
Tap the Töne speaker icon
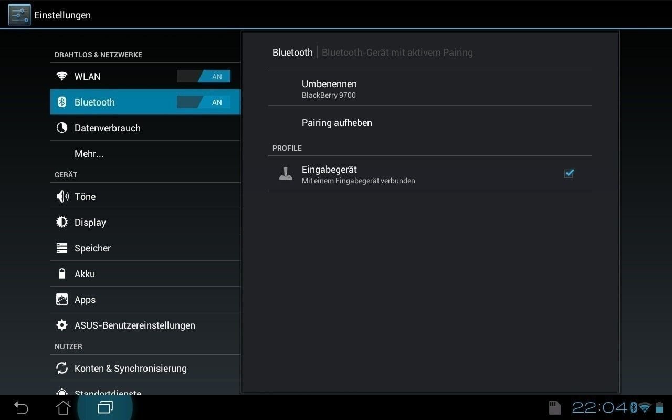[x=62, y=196]
